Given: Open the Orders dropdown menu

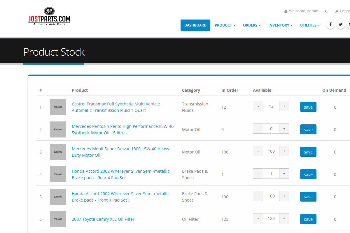Looking at the screenshot, I should tap(252, 25).
